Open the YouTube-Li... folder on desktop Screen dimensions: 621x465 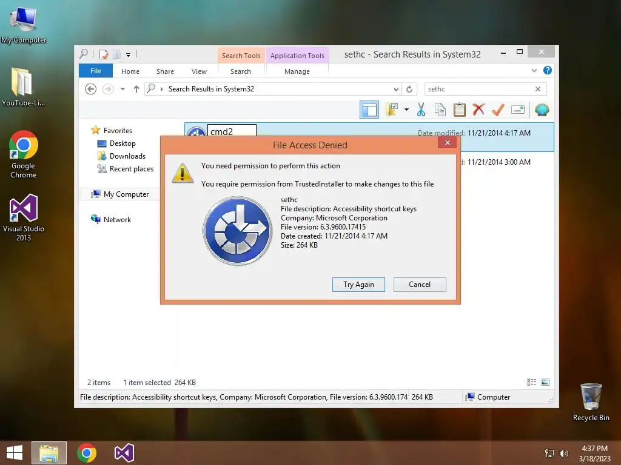[23, 87]
